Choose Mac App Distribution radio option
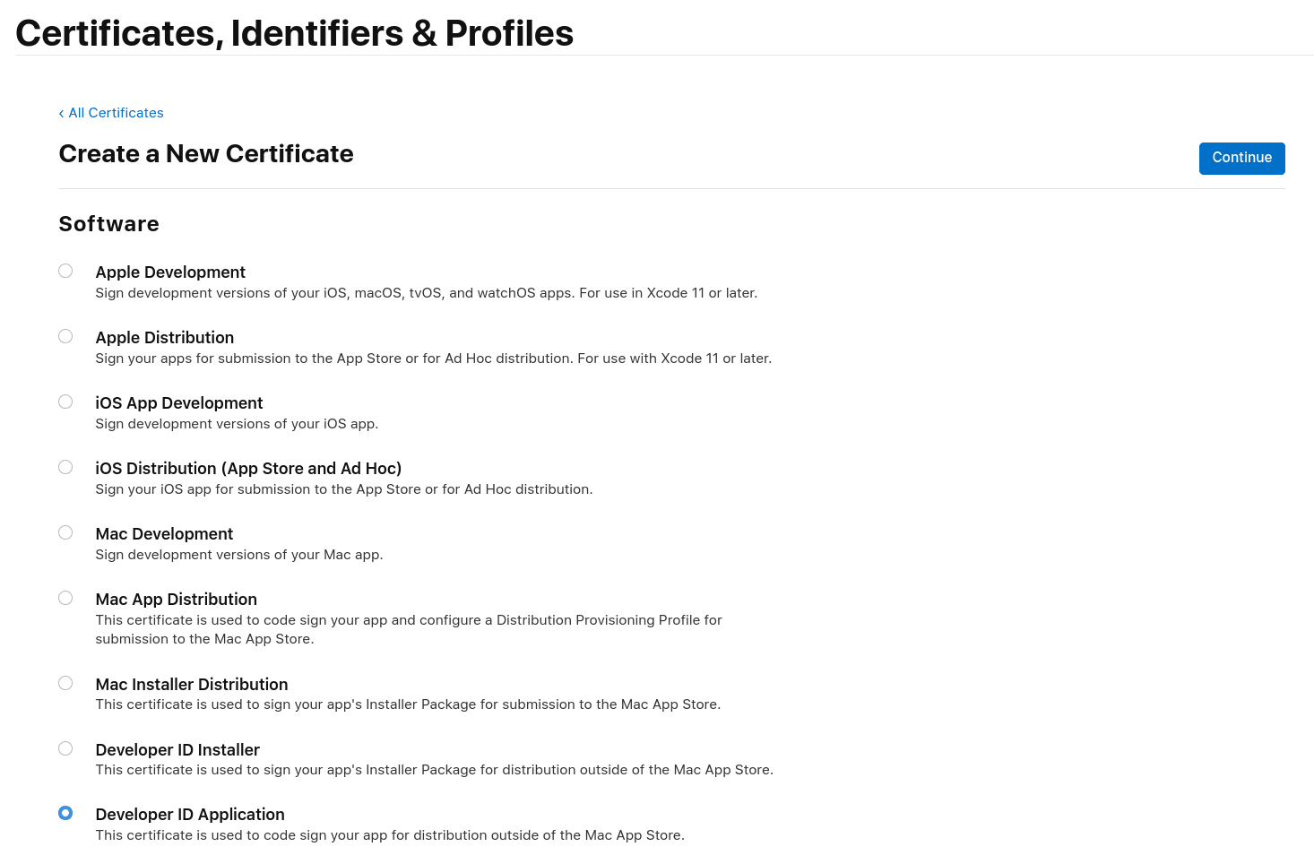The width and height of the screenshot is (1314, 864). click(x=65, y=598)
